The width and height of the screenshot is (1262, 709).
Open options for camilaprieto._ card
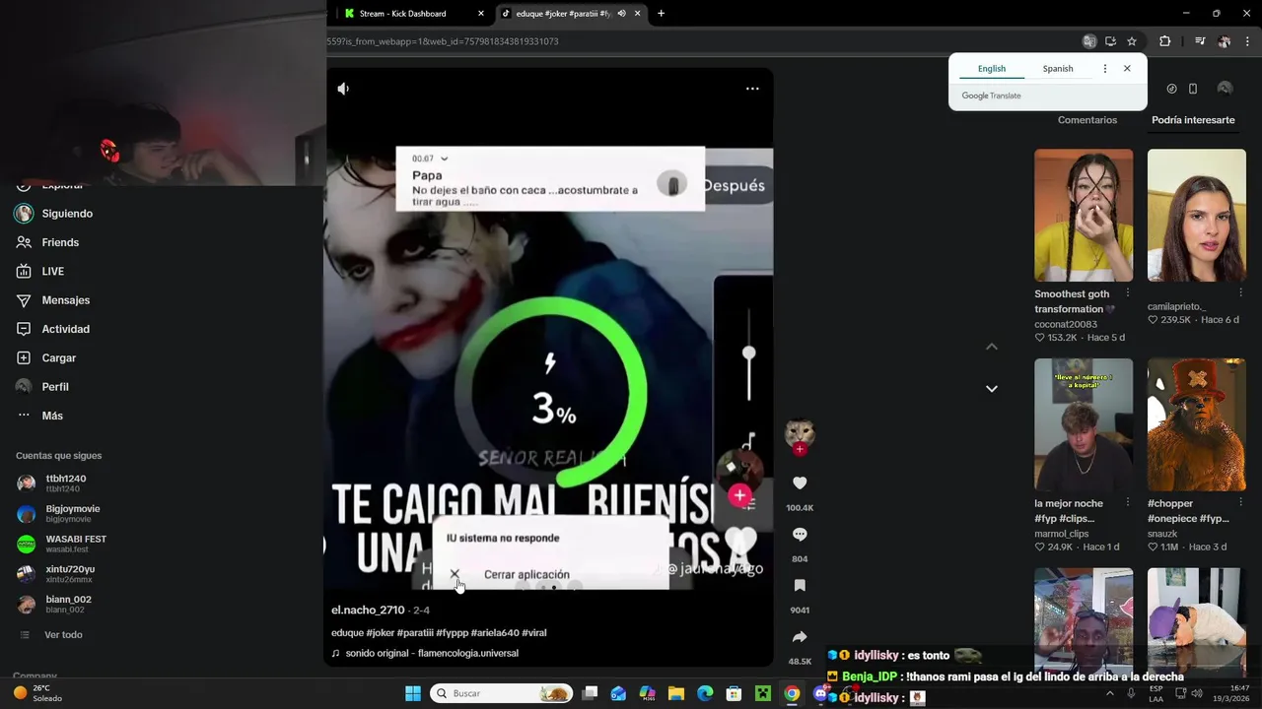(1241, 293)
